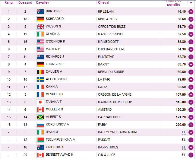Click Japanese flag beside TANAKA T
196x162 pixels.
point(40,102)
